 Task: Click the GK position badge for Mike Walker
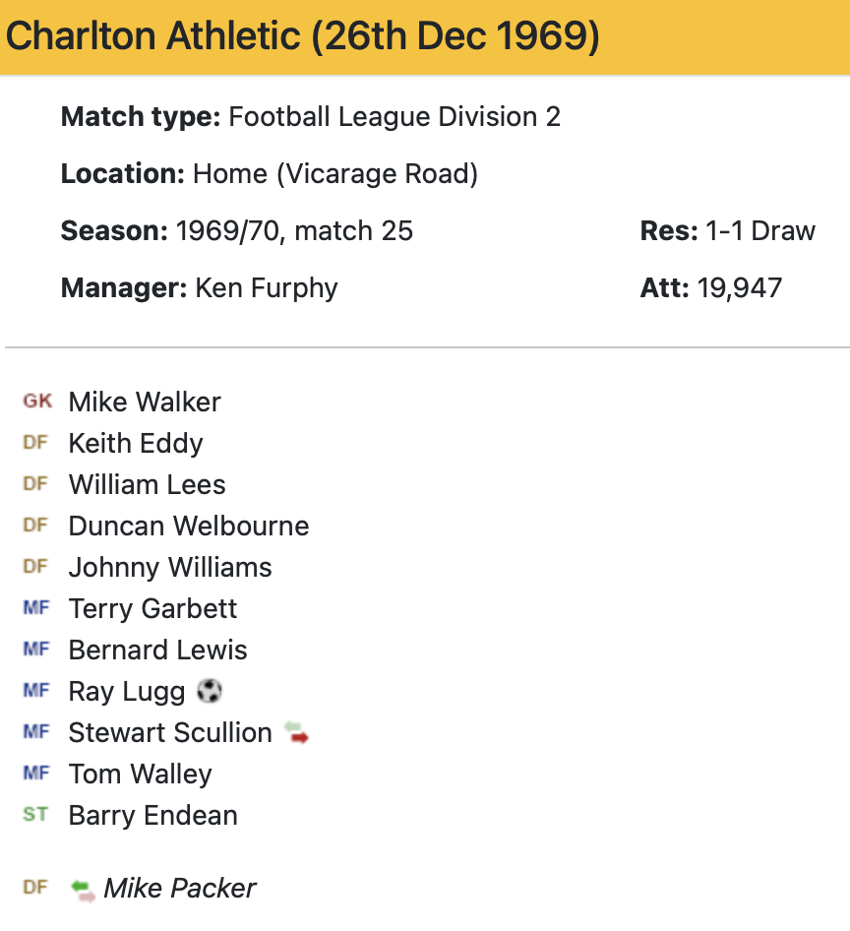37,402
